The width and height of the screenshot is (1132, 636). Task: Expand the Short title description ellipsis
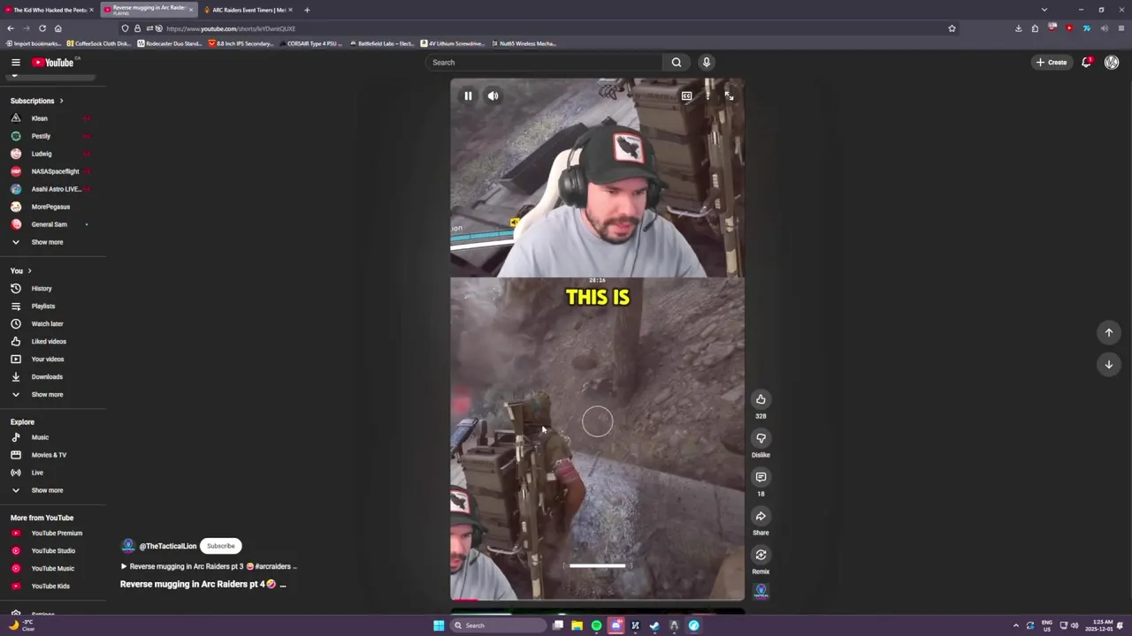(x=282, y=584)
